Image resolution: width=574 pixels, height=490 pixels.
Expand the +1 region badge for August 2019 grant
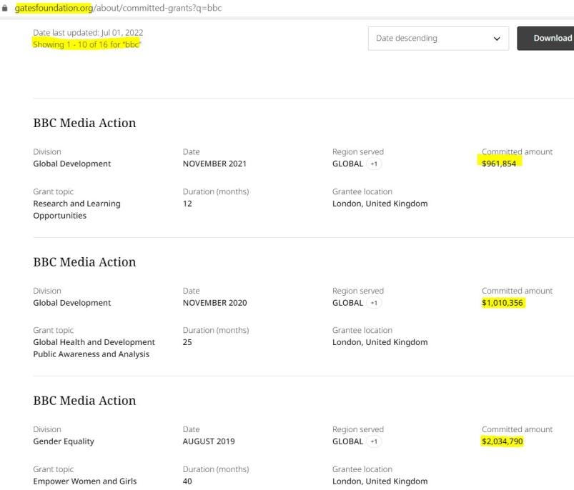pyautogui.click(x=374, y=441)
